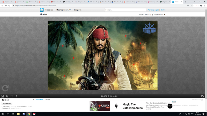
Task: Bookmark this page with the star icon
Action: pyautogui.click(x=191, y=6)
